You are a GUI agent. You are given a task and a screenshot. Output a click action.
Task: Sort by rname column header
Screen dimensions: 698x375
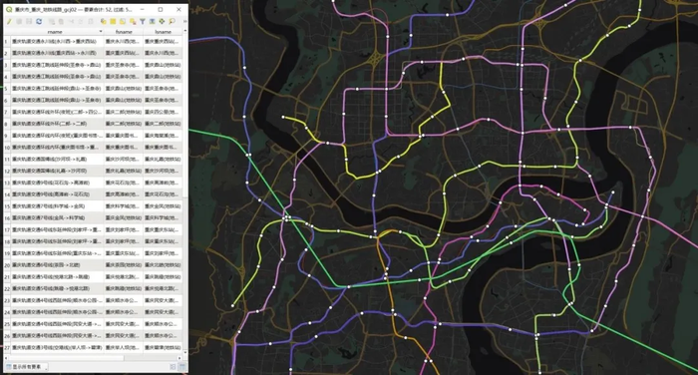[x=55, y=32]
